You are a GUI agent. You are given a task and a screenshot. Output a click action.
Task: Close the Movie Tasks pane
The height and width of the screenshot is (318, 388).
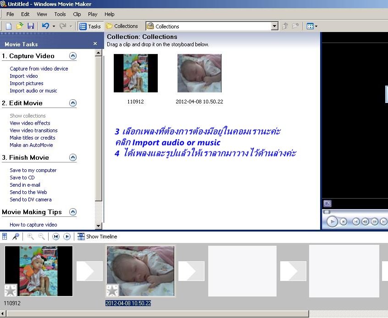pos(95,44)
